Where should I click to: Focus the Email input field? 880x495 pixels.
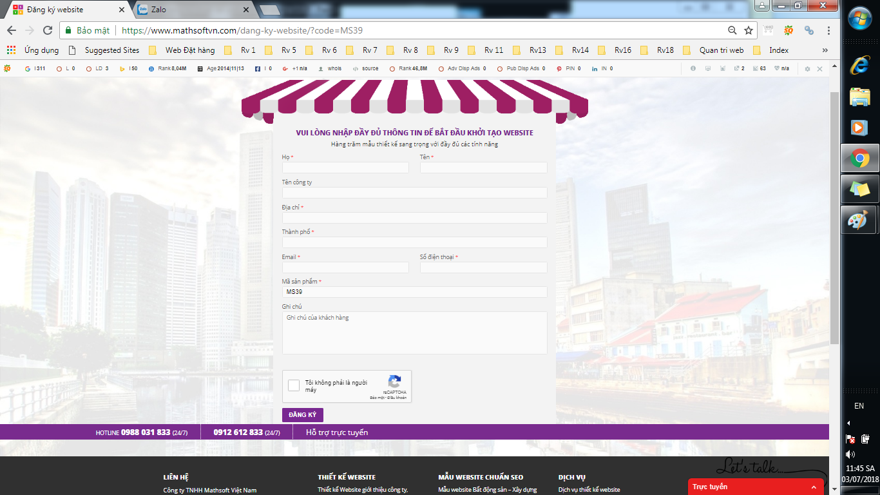click(x=345, y=267)
